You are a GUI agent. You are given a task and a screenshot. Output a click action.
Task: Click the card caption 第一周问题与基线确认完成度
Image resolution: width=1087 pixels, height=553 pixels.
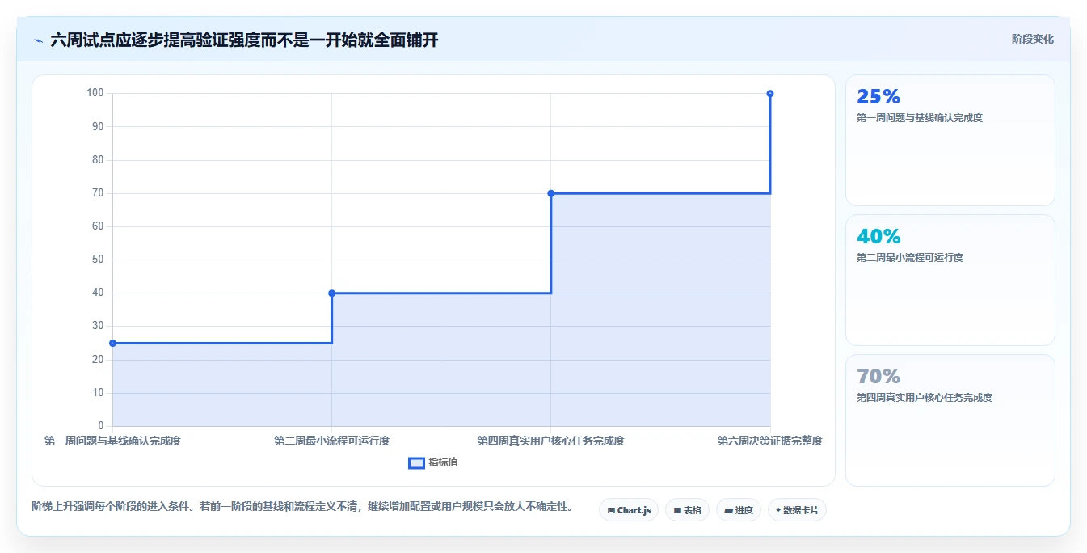[920, 118]
